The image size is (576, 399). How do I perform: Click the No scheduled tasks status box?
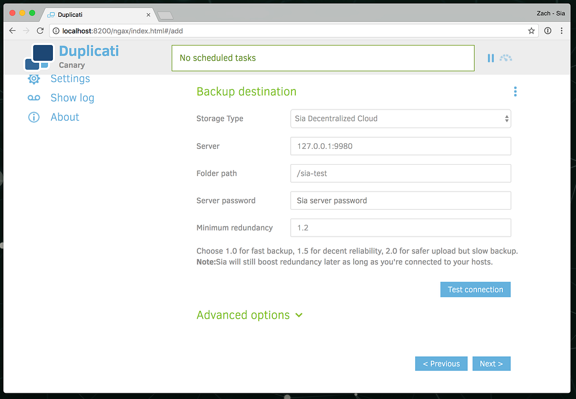pyautogui.click(x=323, y=58)
